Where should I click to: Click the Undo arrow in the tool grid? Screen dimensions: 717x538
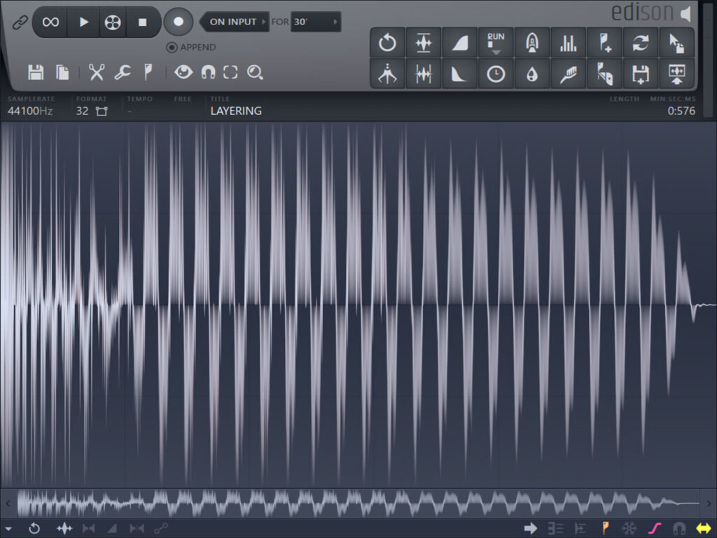(x=387, y=43)
